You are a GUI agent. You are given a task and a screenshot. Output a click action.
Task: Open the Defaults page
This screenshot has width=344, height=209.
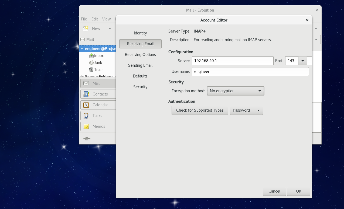[x=140, y=76]
